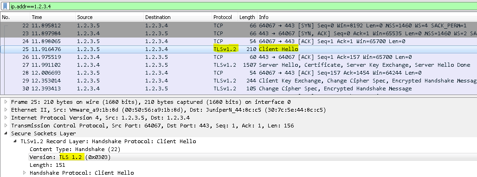
Task: Select the Version: TLS 1.2 line
Action: pos(70,157)
